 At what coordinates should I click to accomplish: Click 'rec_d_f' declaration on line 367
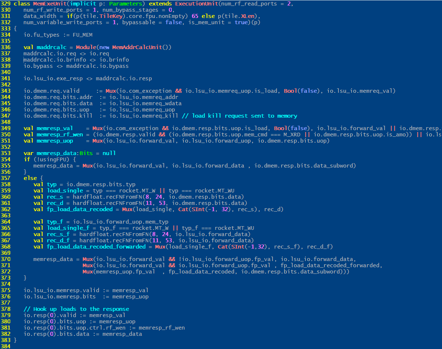click(x=58, y=240)
